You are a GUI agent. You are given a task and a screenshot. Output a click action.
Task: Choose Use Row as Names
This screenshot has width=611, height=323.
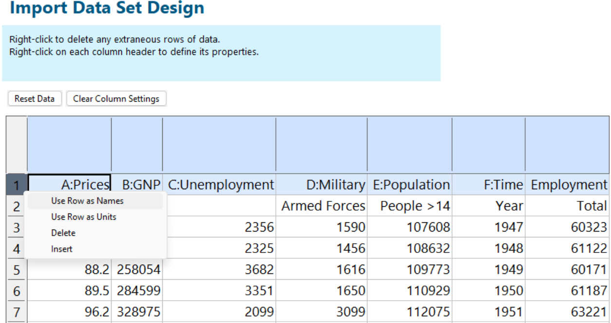coord(95,201)
